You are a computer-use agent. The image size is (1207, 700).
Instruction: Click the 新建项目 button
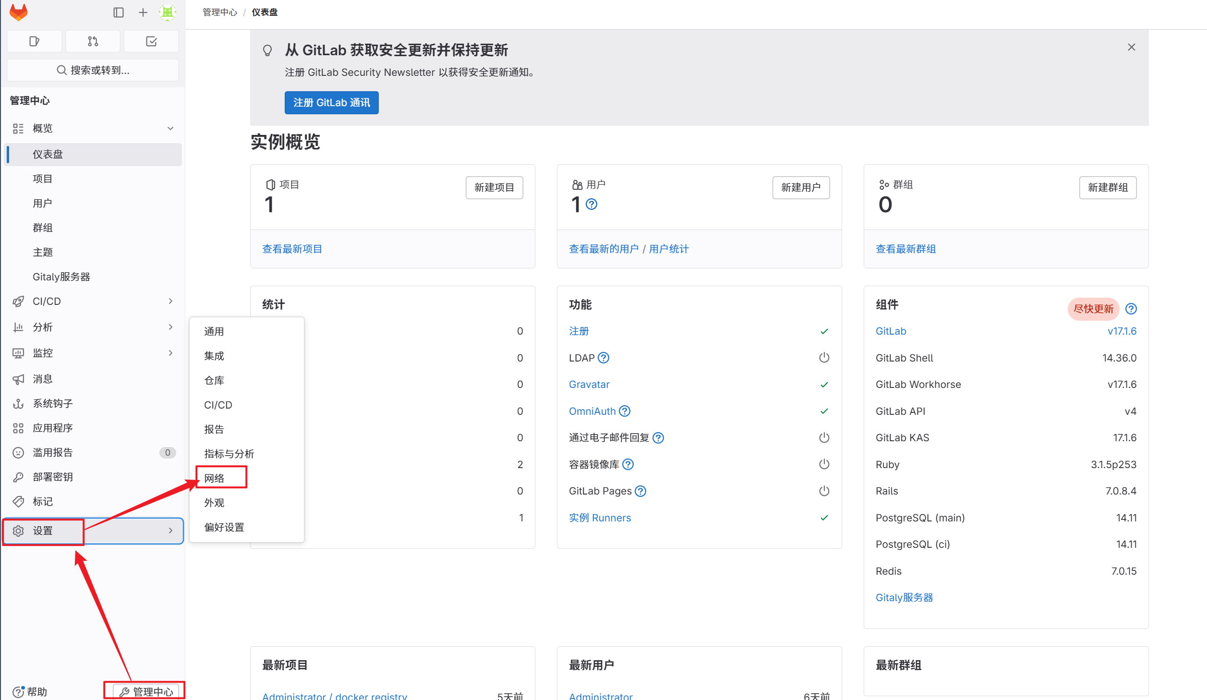(494, 187)
